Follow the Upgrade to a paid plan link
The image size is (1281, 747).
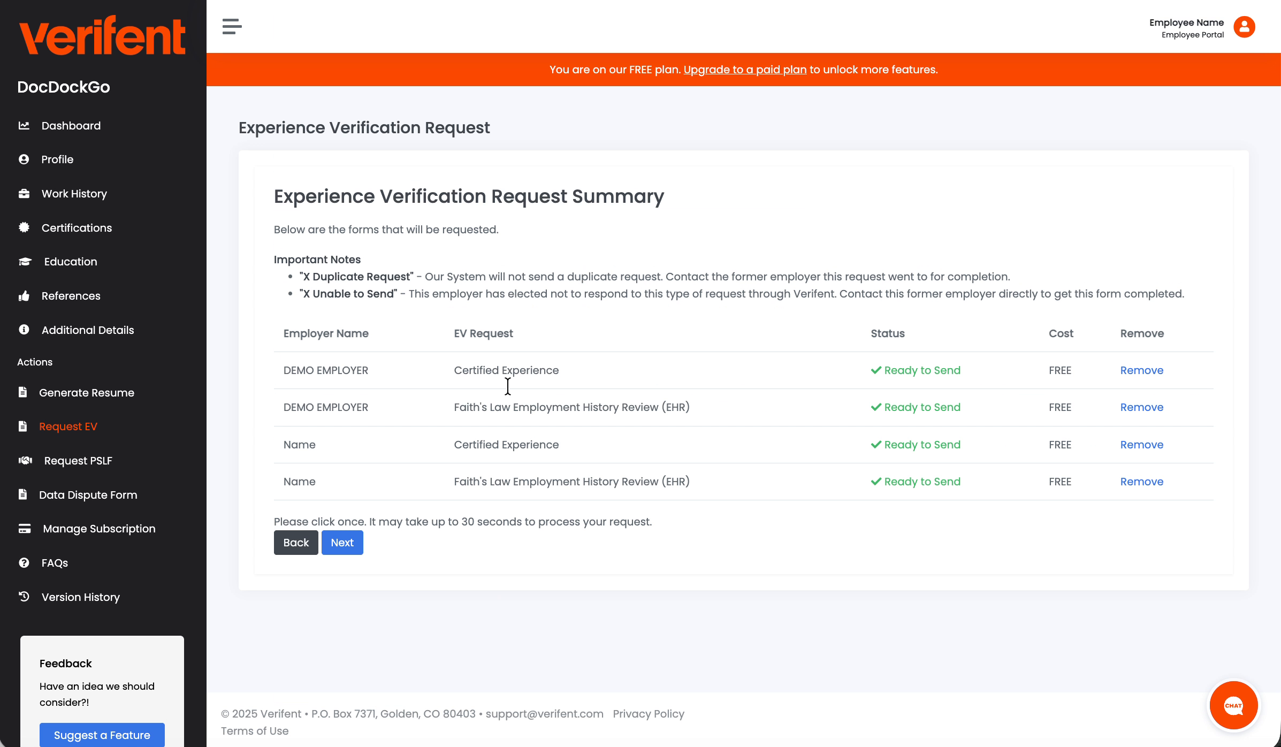744,70
